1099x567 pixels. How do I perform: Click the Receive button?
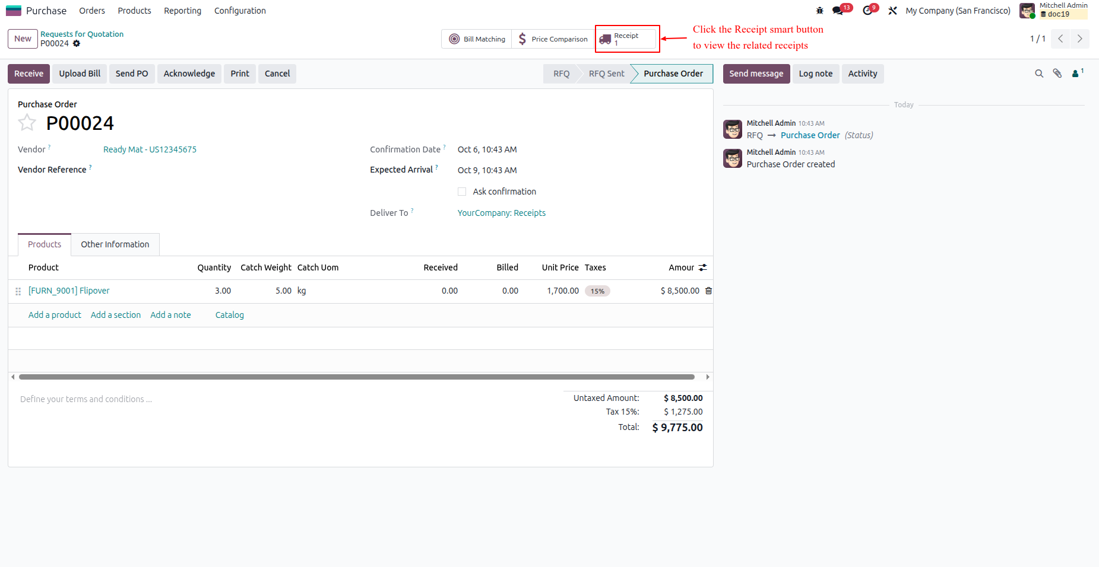[x=29, y=74]
